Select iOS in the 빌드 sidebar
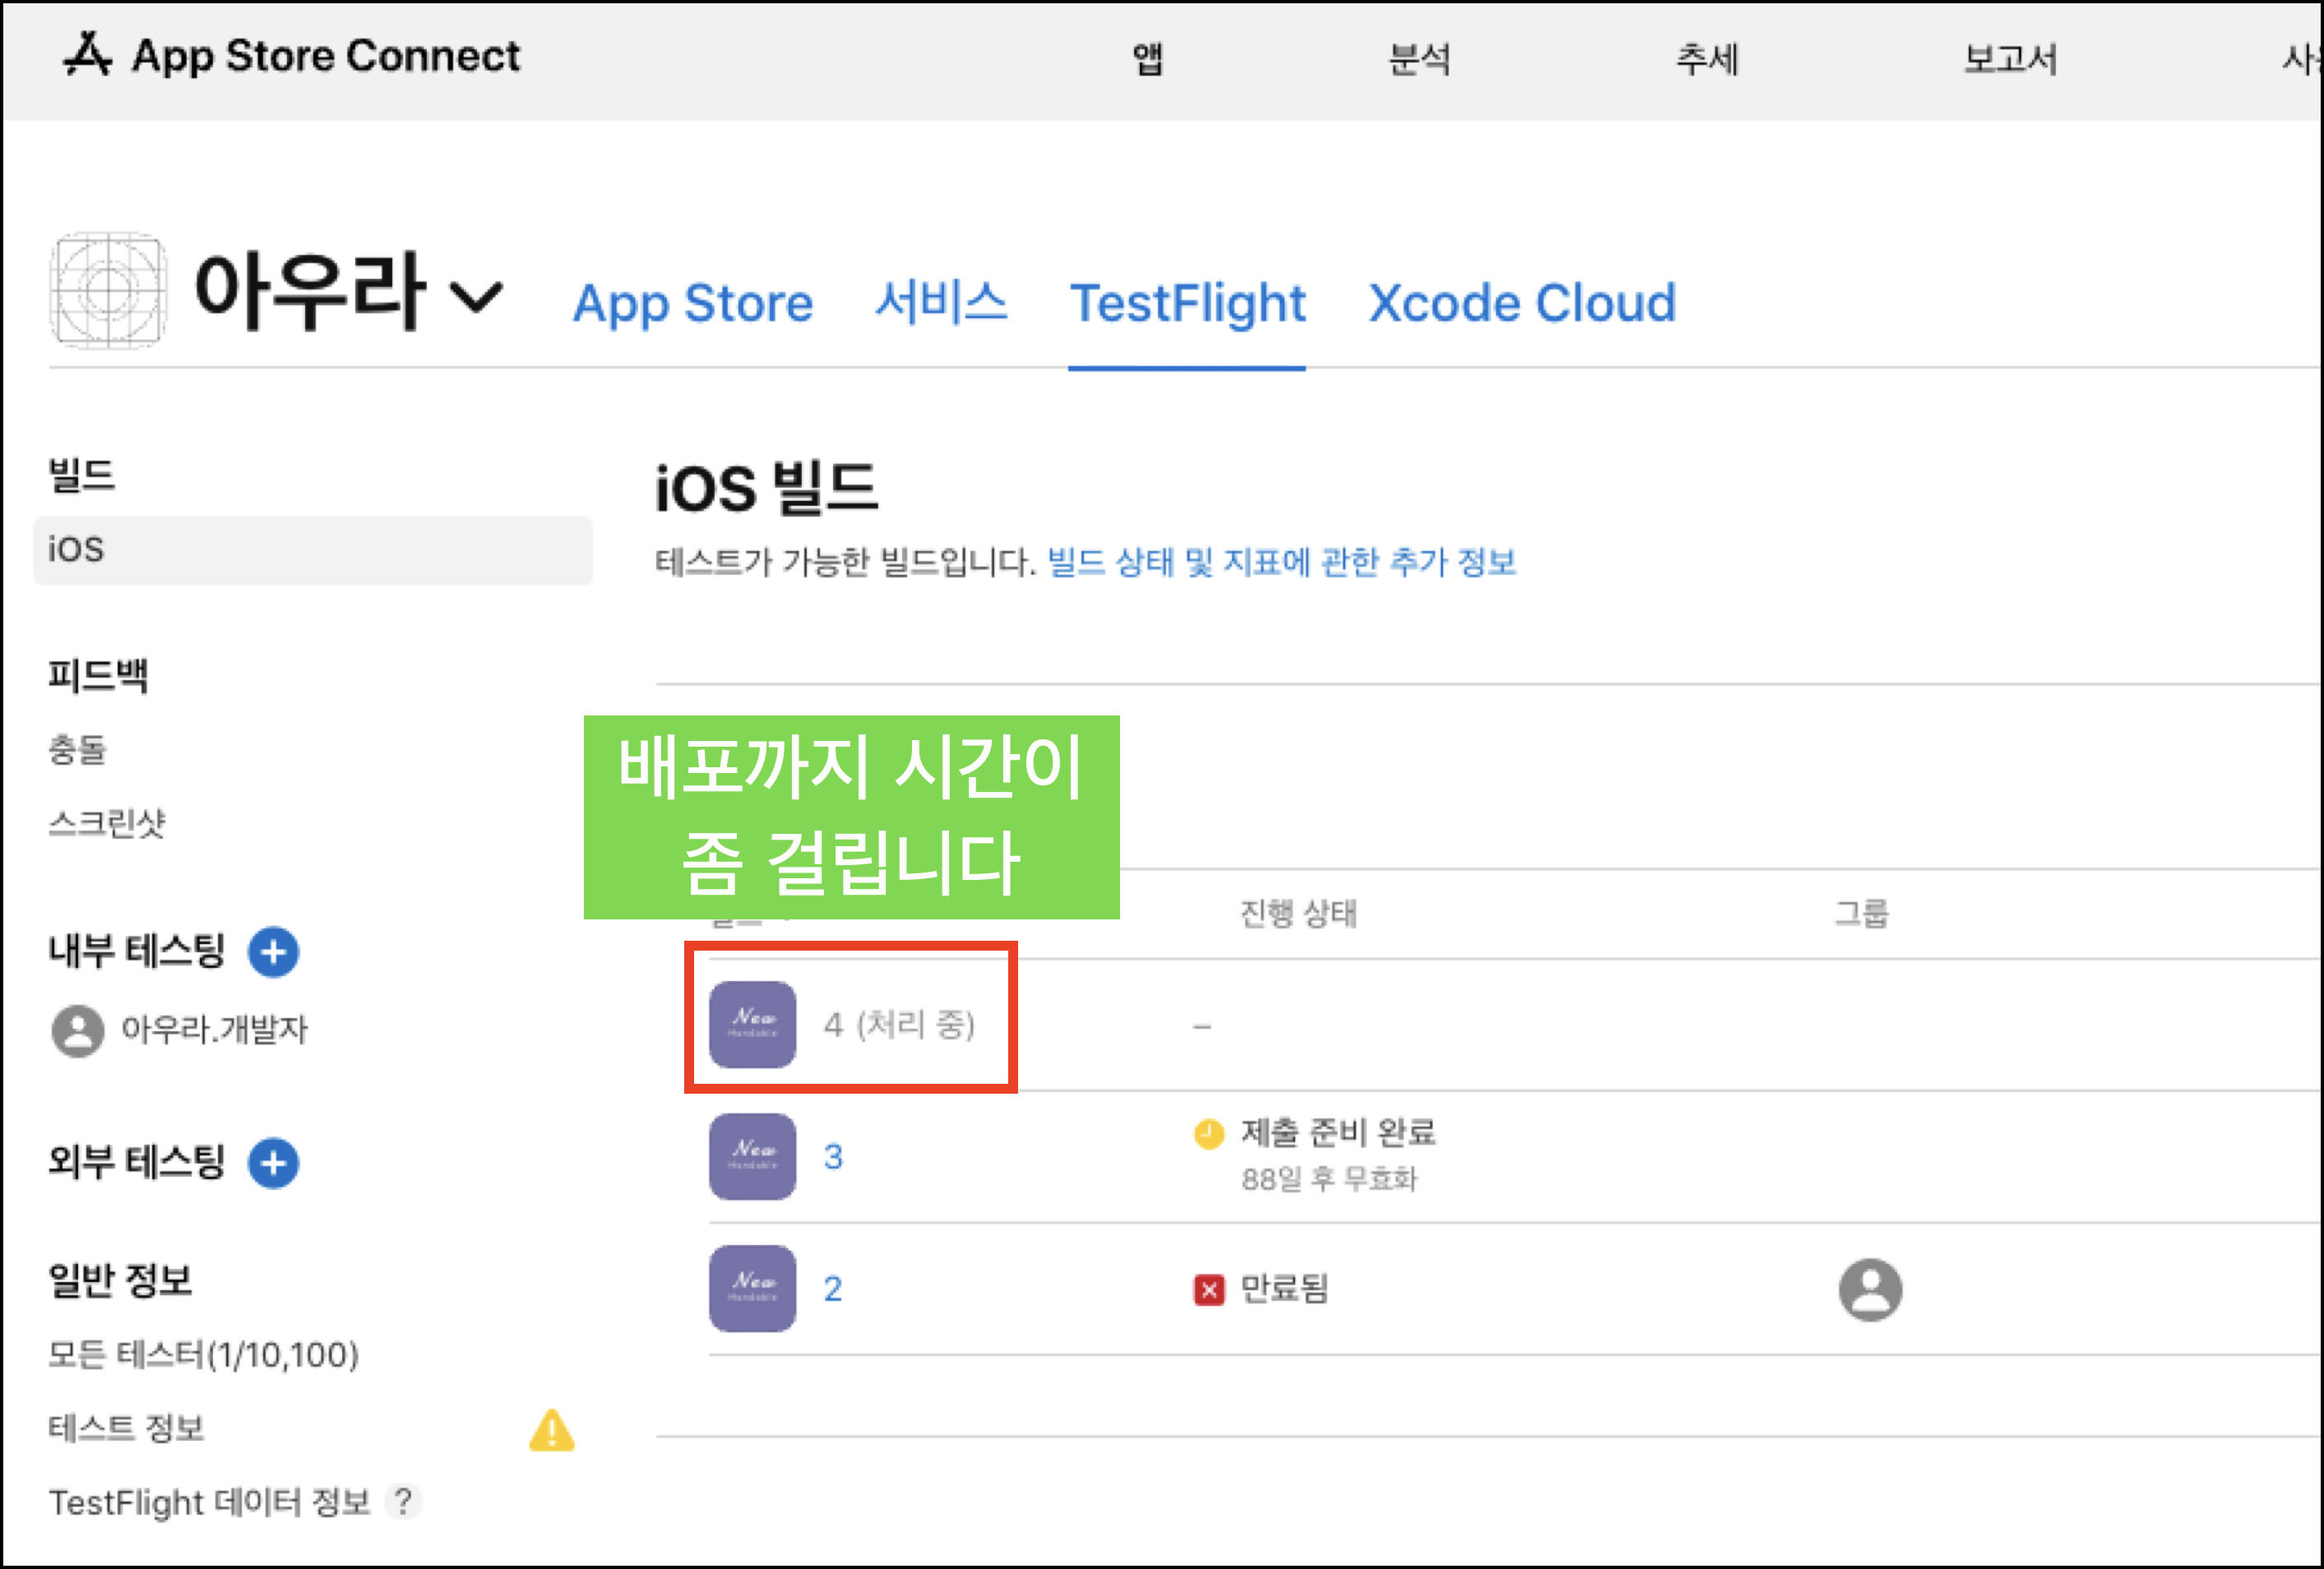Image resolution: width=2324 pixels, height=1569 pixels. pyautogui.click(x=312, y=550)
